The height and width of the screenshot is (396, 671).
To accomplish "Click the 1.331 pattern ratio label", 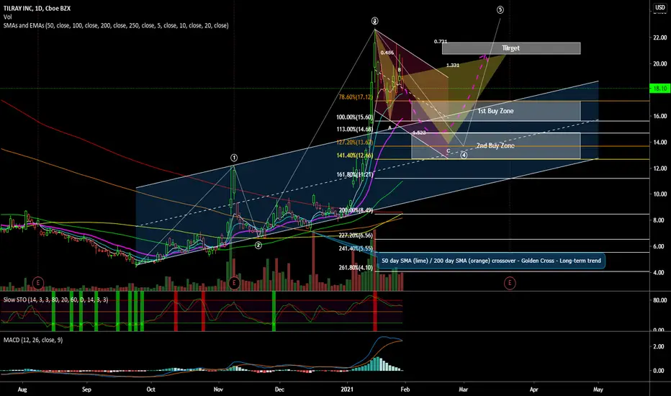I will tap(453, 66).
